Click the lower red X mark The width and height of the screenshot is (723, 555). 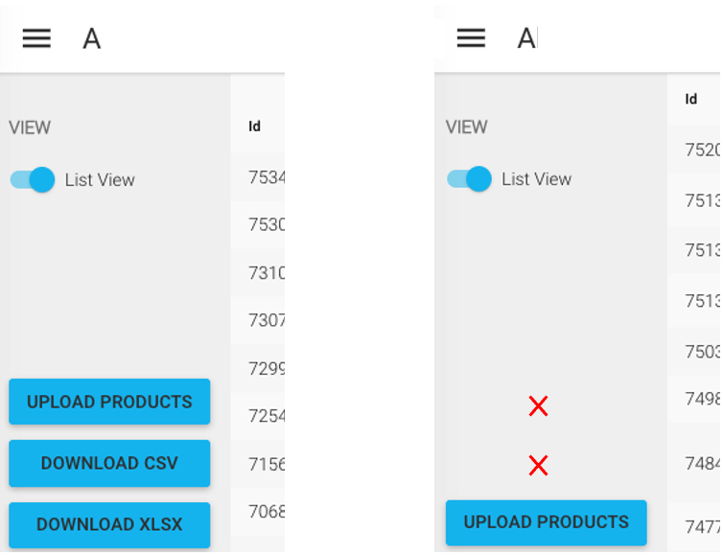coord(538,466)
